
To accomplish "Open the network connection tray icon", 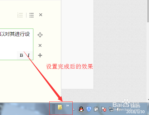I will coord(111,109).
